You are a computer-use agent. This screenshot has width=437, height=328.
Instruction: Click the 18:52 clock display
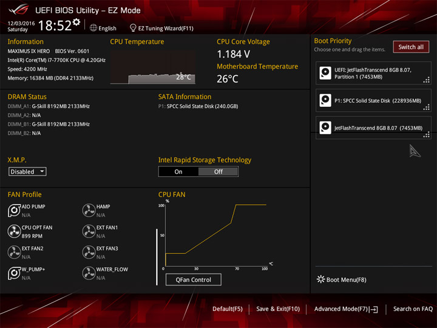pos(55,26)
